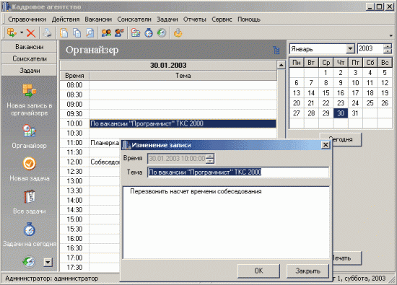Click the partly visible bottom sidebar icon

click(29, 262)
